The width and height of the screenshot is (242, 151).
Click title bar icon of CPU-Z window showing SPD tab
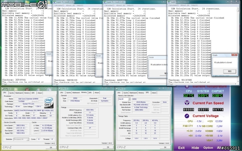click(117, 89)
